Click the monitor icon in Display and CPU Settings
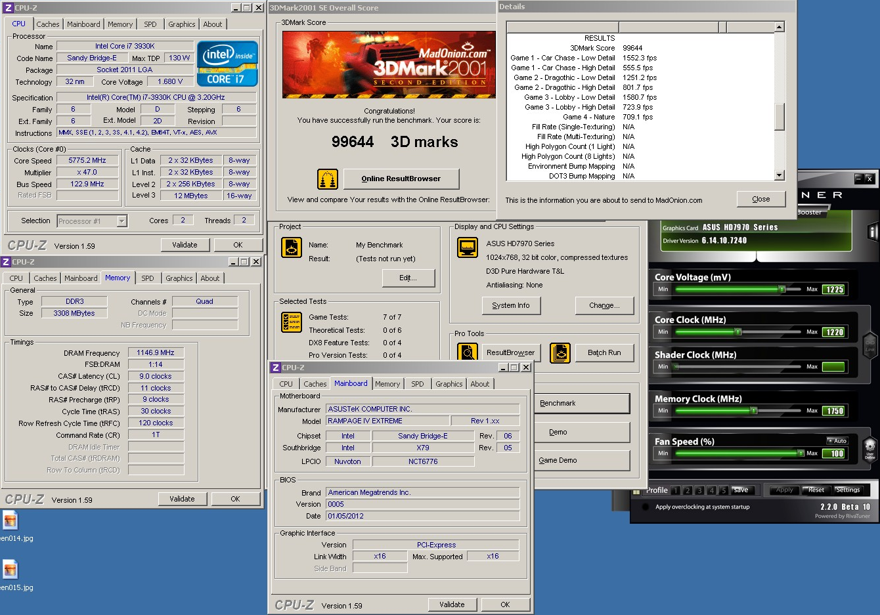 click(x=468, y=247)
